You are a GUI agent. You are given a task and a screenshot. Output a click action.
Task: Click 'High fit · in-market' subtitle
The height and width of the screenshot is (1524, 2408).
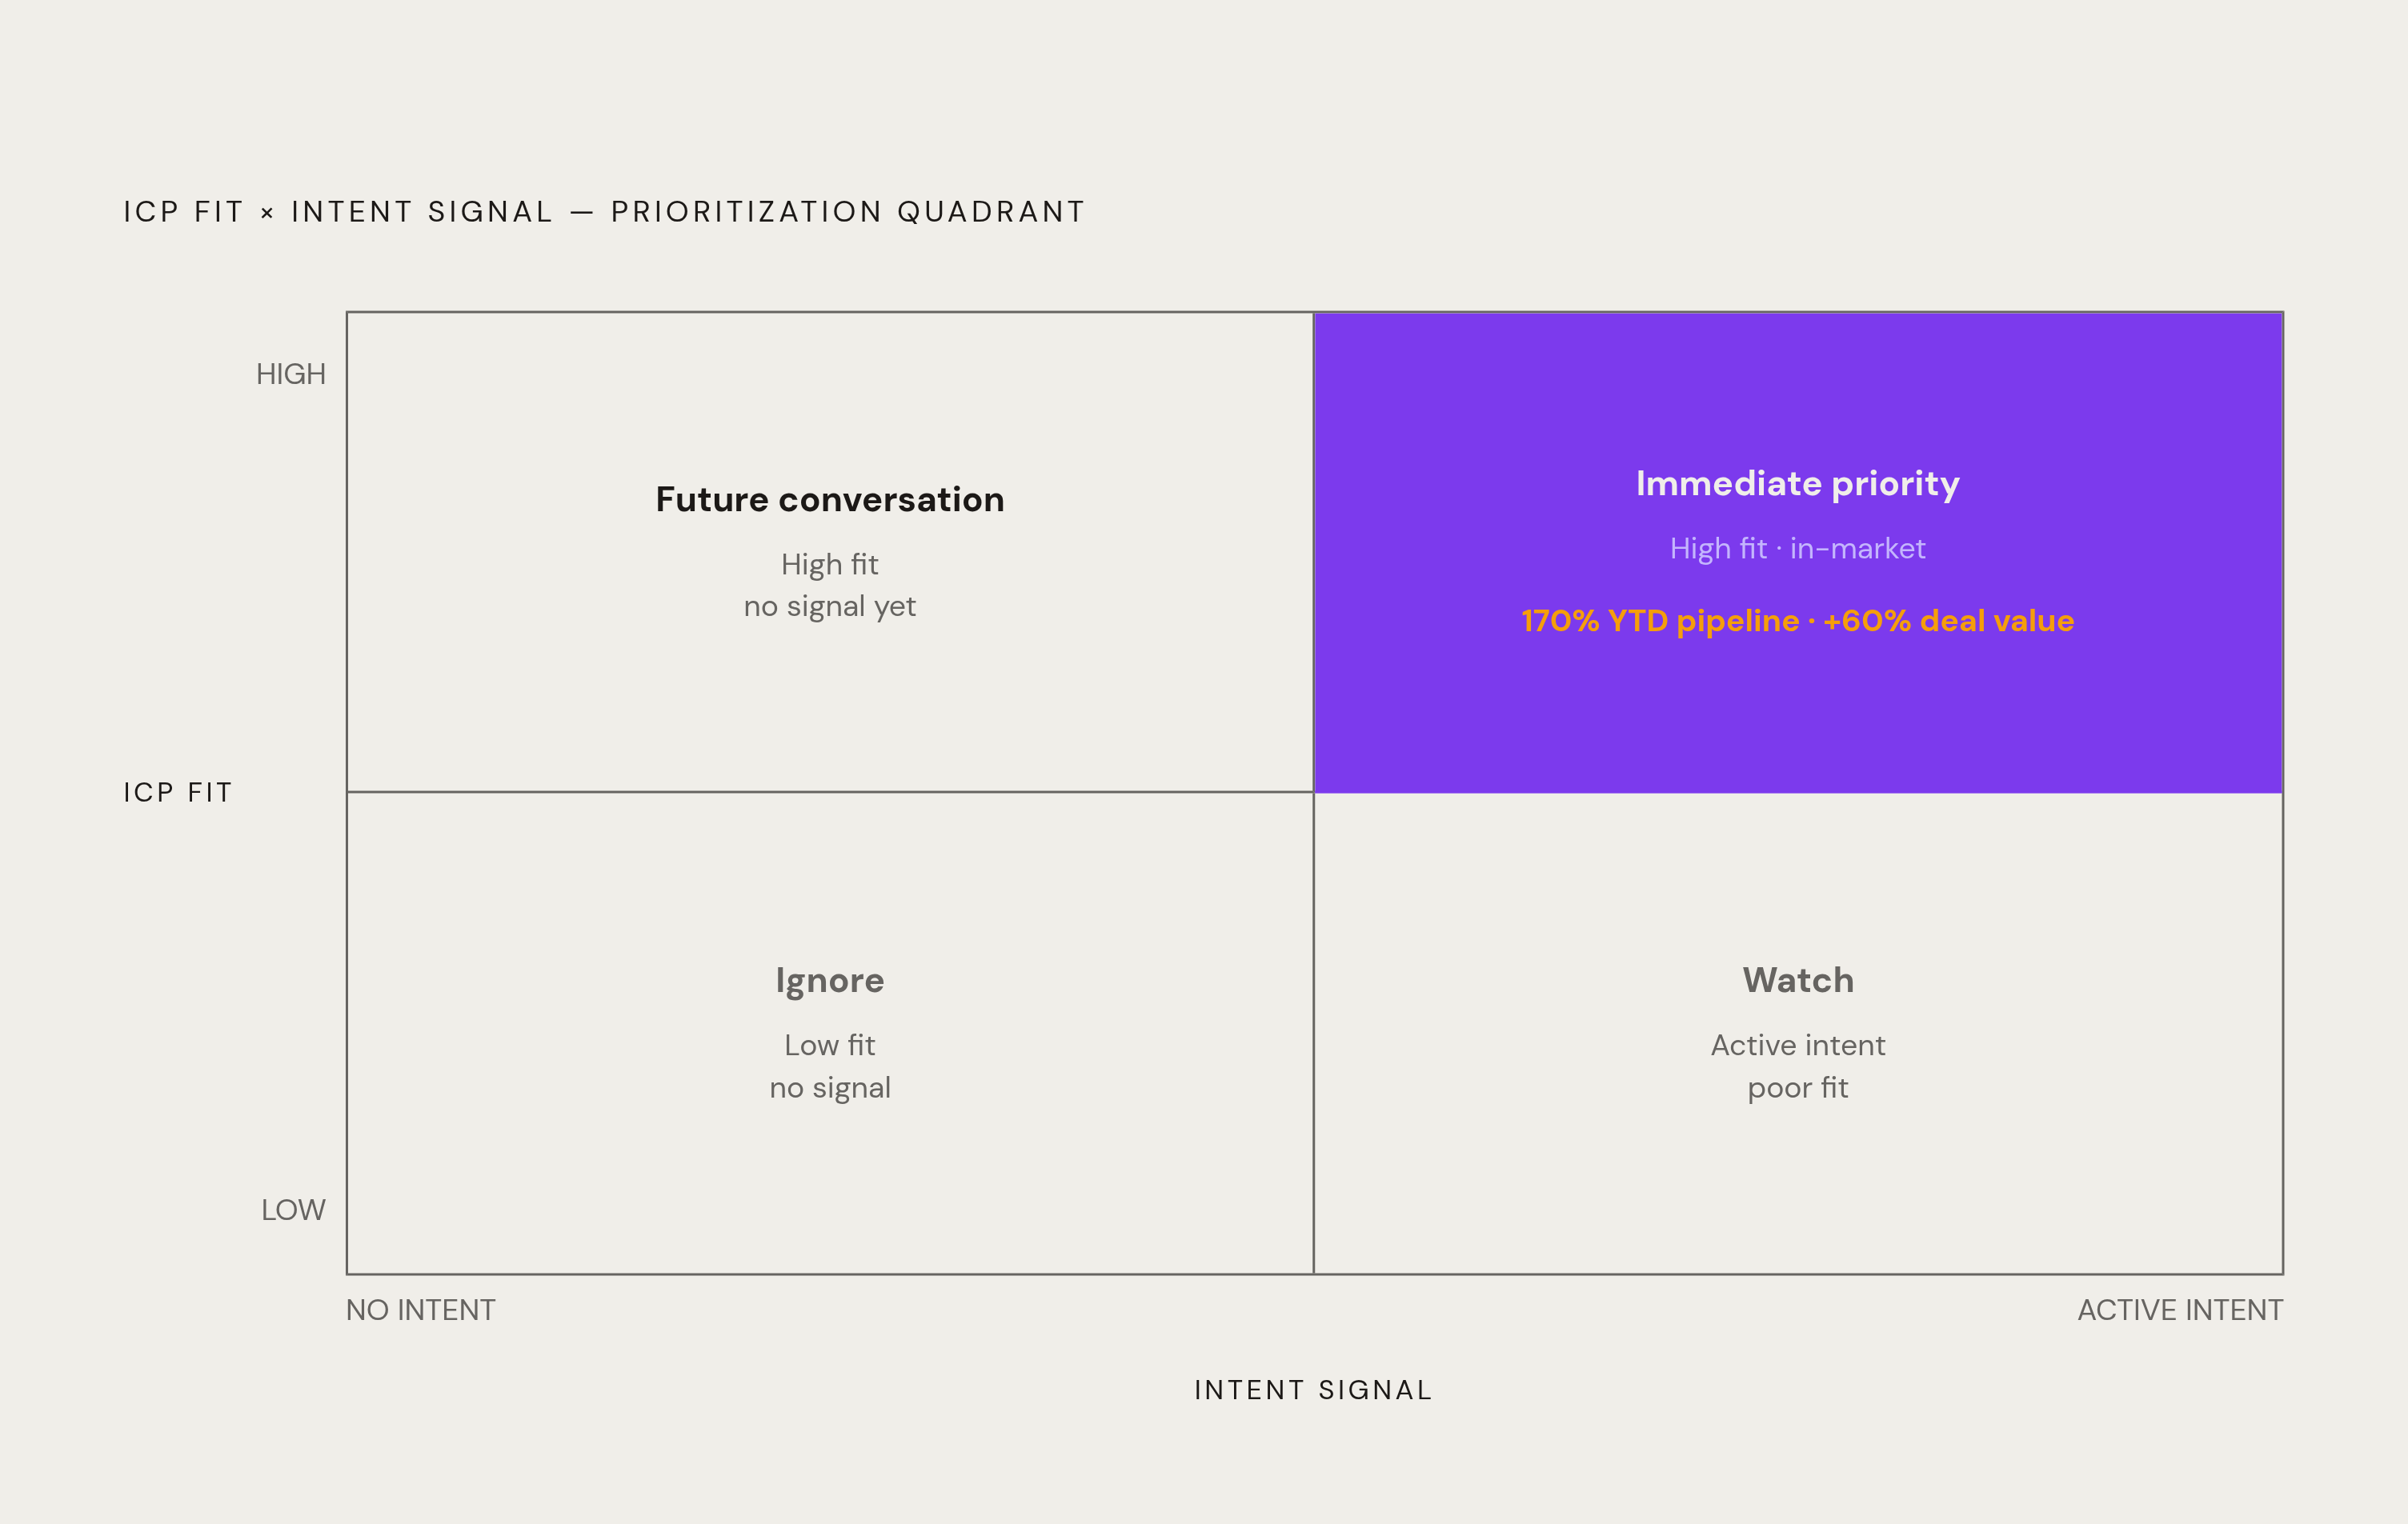[x=1797, y=549]
